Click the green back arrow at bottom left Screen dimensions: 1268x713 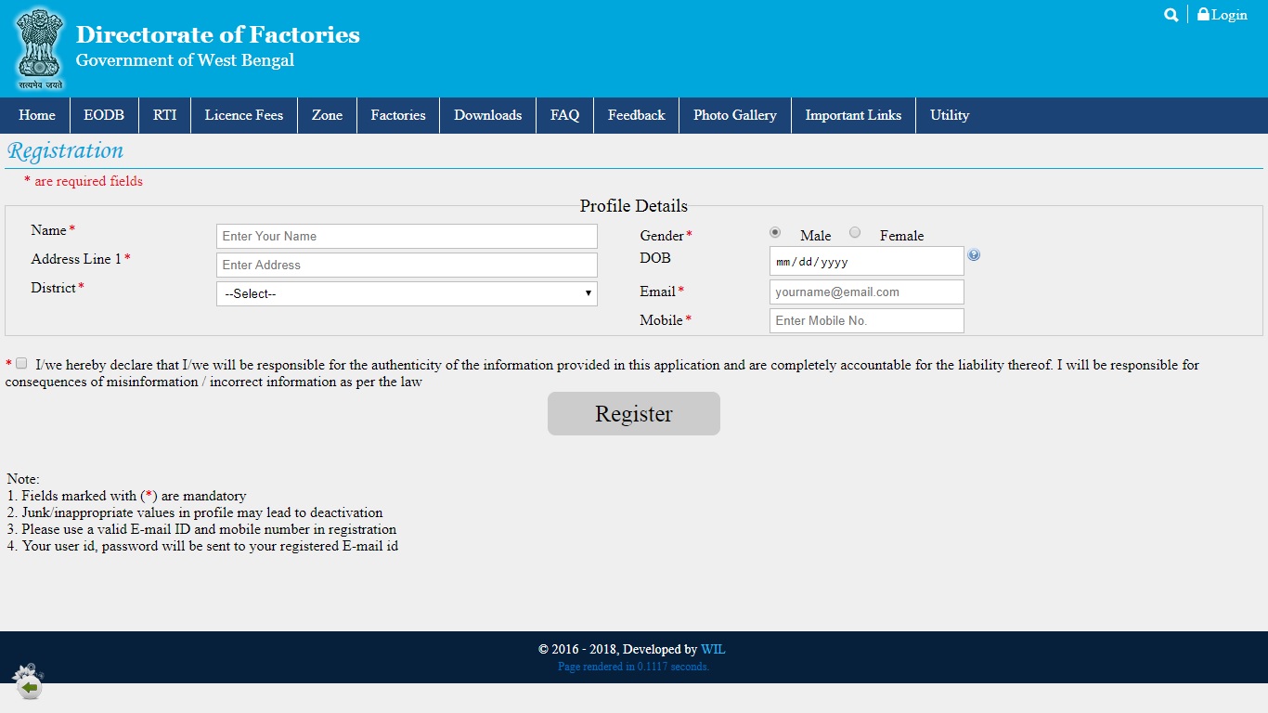[29, 685]
